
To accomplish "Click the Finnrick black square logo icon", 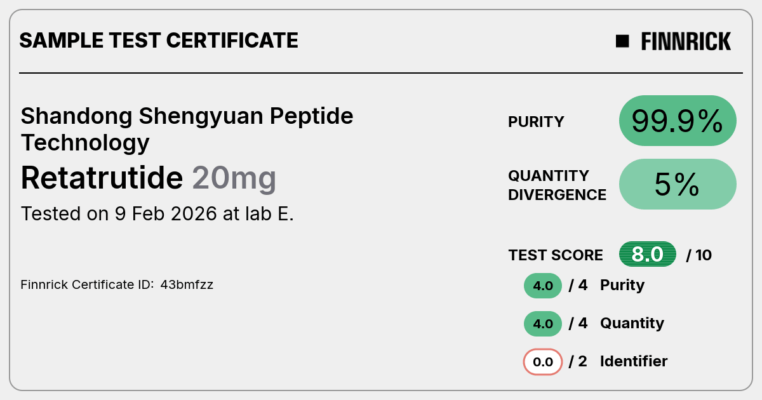I will point(622,41).
